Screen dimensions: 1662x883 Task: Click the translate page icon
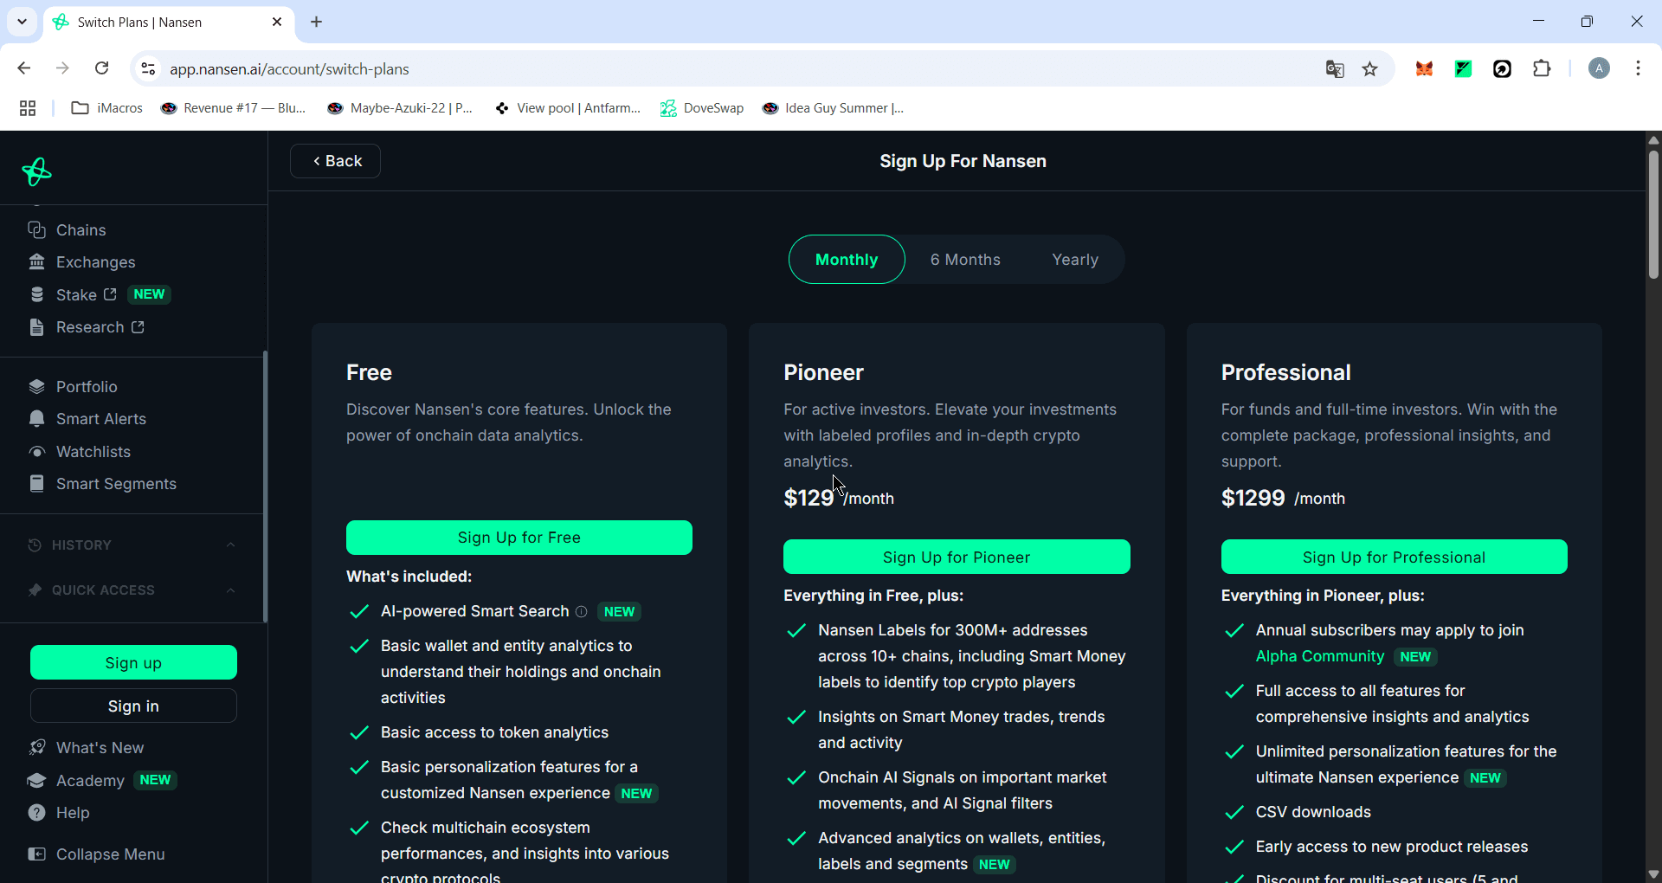[1335, 69]
